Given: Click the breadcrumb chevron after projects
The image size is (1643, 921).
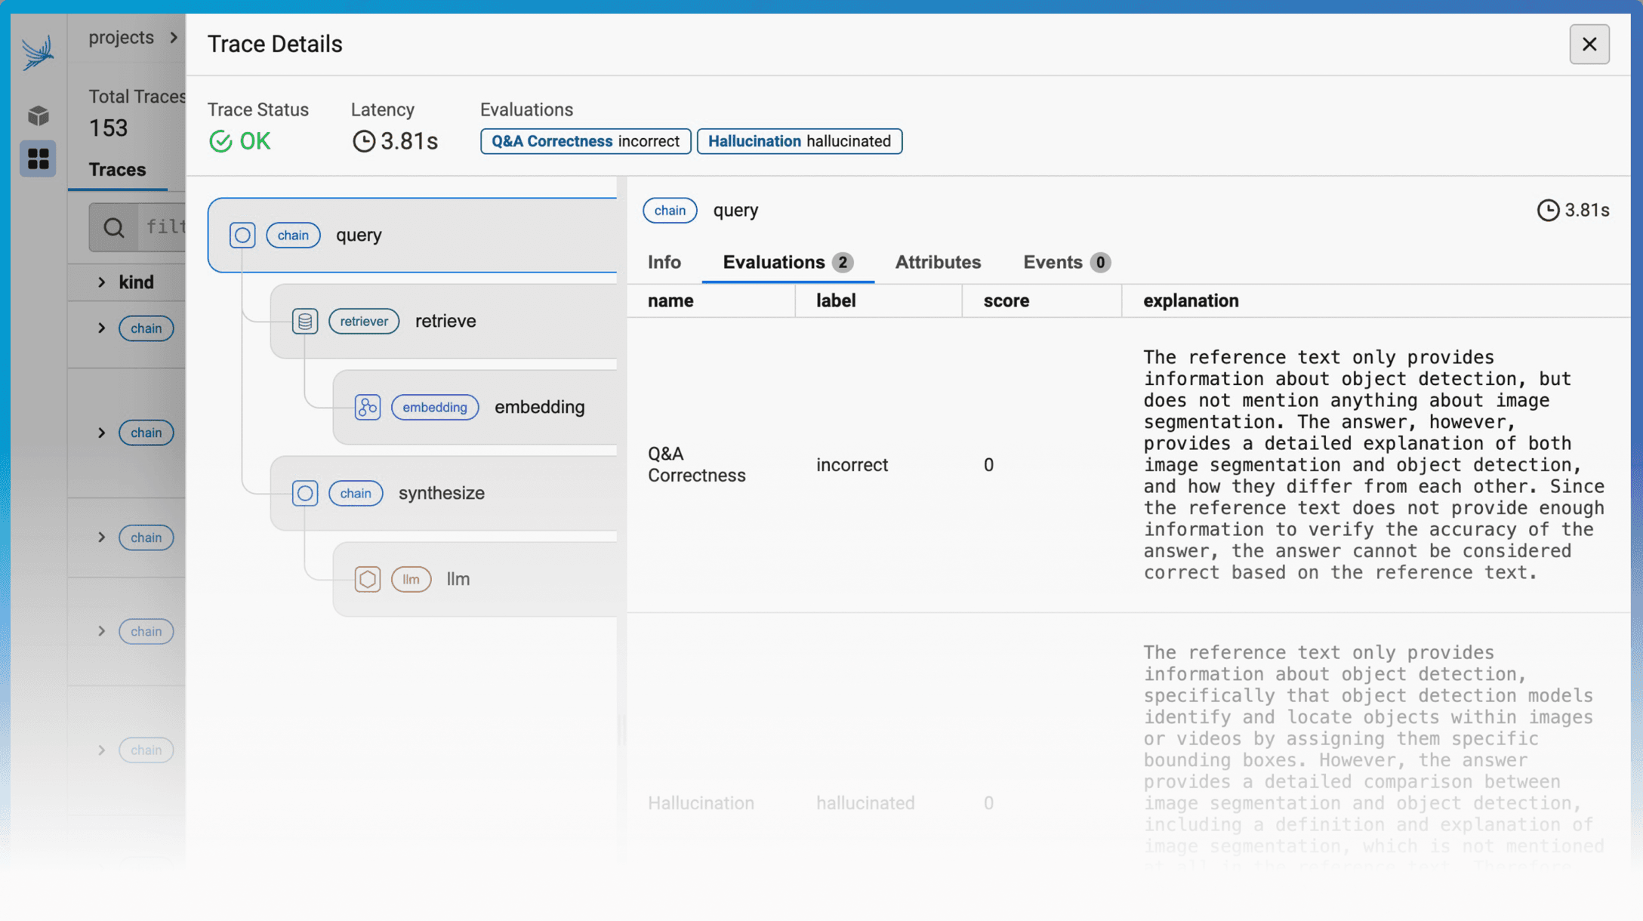Looking at the screenshot, I should pyautogui.click(x=174, y=37).
